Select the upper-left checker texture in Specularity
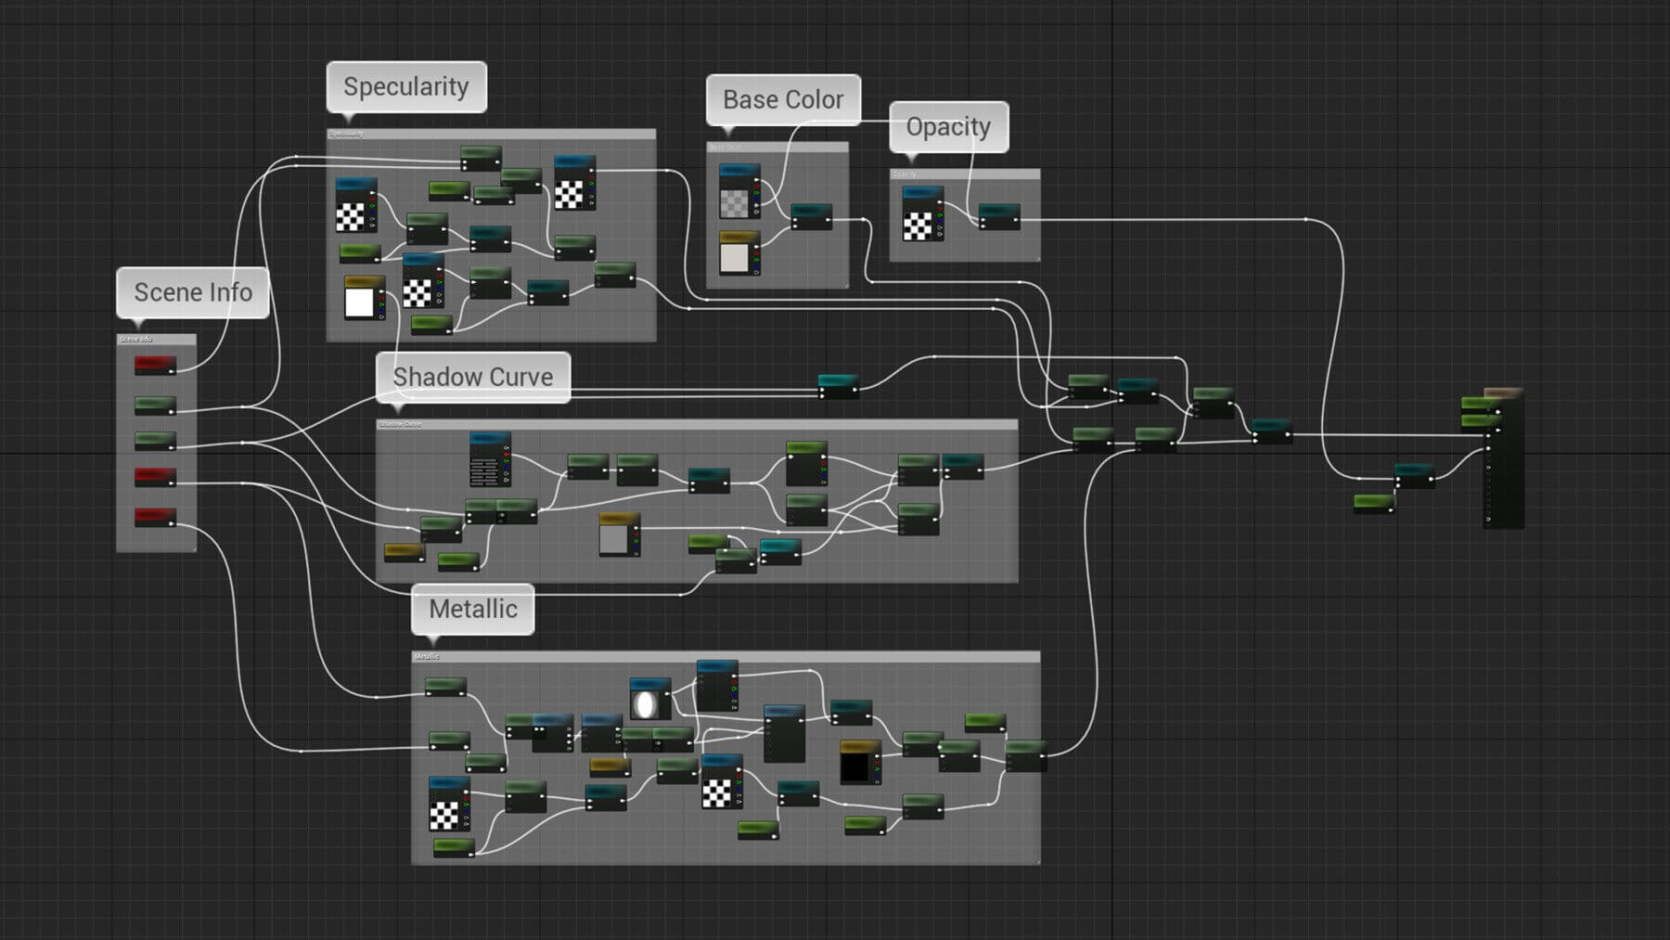The width and height of the screenshot is (1670, 940). tap(356, 205)
